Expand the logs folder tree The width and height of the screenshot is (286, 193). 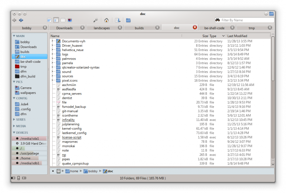click(x=52, y=54)
